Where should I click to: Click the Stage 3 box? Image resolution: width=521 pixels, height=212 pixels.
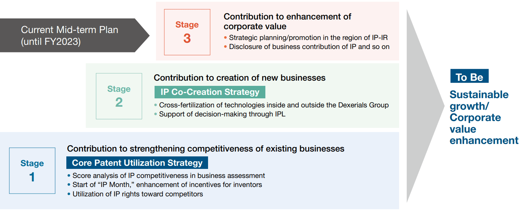click(187, 32)
